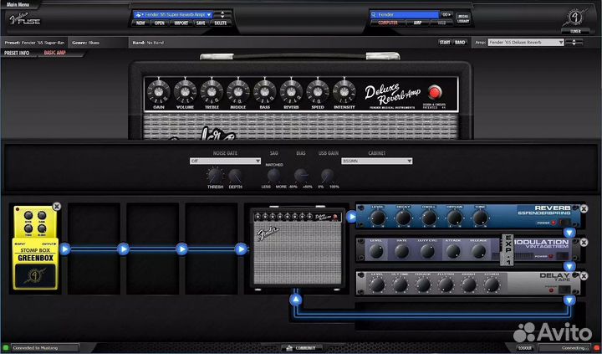Click the preset search field
The image size is (602, 354).
(x=405, y=14)
